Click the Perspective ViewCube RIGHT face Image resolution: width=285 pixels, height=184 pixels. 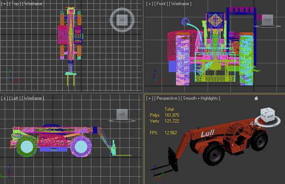click(270, 116)
